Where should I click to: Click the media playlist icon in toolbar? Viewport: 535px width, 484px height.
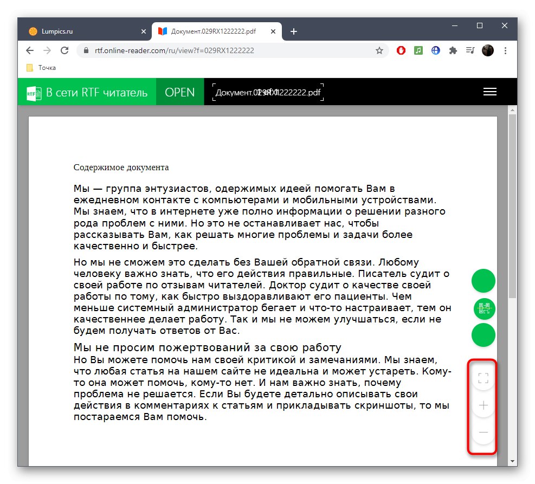470,50
